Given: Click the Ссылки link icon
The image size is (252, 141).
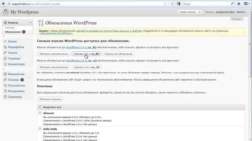Looking at the screenshot, I should tap(5, 52).
